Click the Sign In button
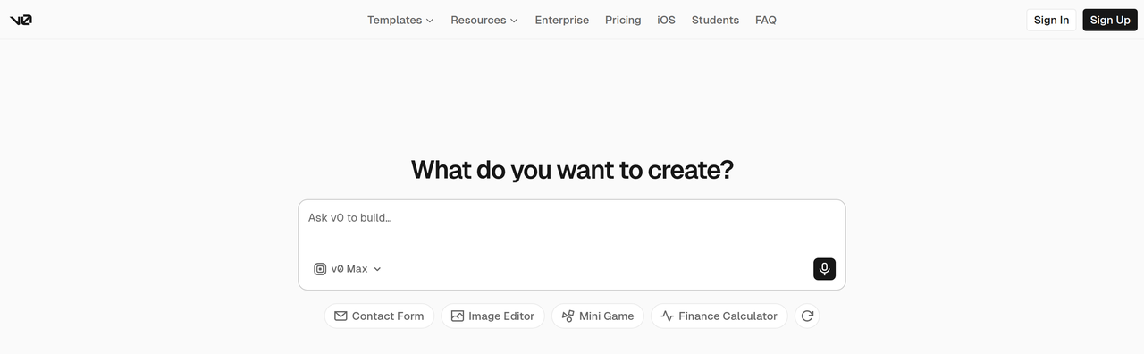 [1051, 20]
